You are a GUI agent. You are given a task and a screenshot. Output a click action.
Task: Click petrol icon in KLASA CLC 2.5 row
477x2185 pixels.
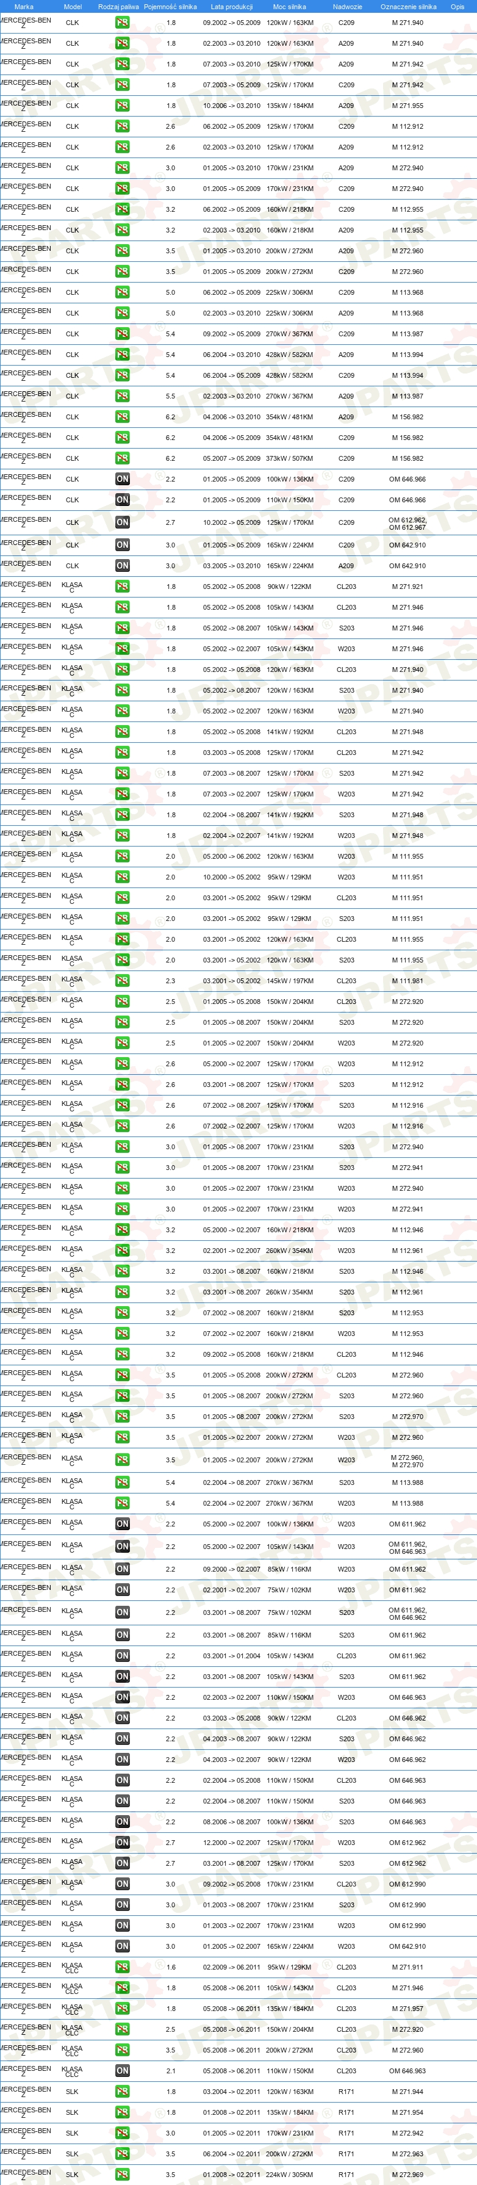click(x=122, y=2030)
